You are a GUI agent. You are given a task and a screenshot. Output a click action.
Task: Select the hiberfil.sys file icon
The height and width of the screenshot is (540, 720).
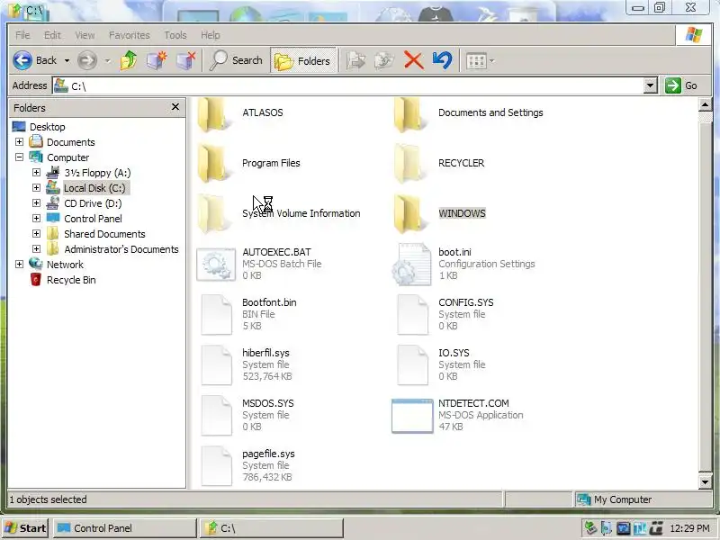click(216, 365)
